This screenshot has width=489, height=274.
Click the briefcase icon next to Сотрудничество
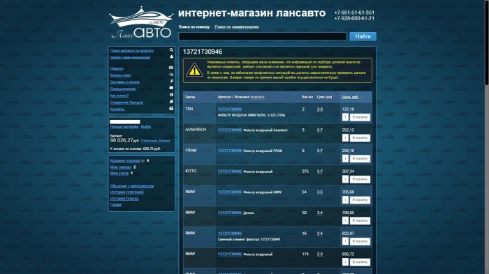[x=171, y=88]
